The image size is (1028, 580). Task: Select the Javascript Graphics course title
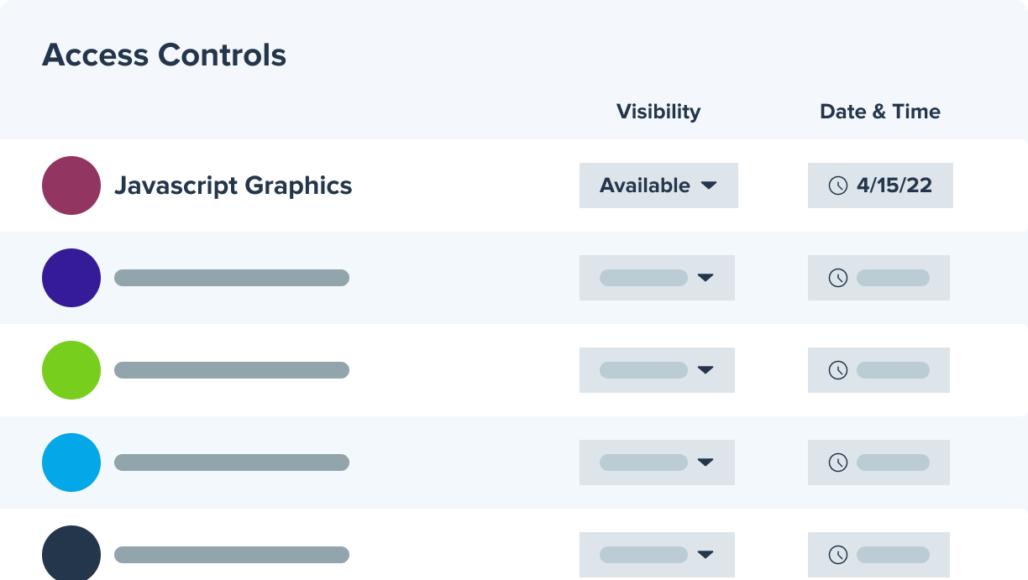tap(233, 185)
